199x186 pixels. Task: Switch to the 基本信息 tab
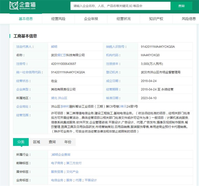(26, 19)
